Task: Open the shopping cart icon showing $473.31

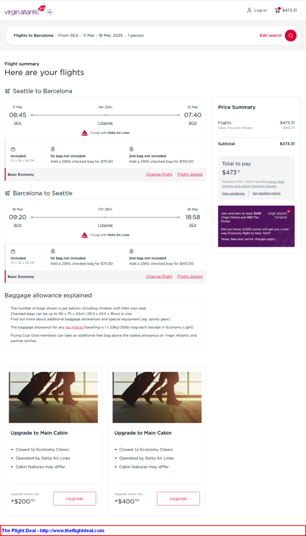Action: pyautogui.click(x=277, y=10)
